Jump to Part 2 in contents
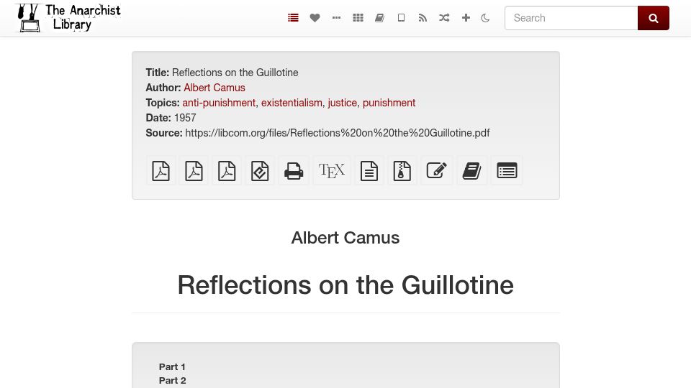 (x=172, y=381)
